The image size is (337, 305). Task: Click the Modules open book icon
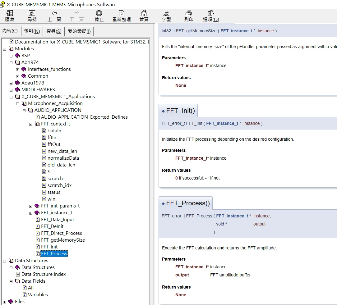point(11,49)
